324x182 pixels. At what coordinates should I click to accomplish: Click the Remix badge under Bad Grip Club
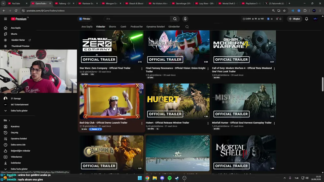(x=95, y=129)
